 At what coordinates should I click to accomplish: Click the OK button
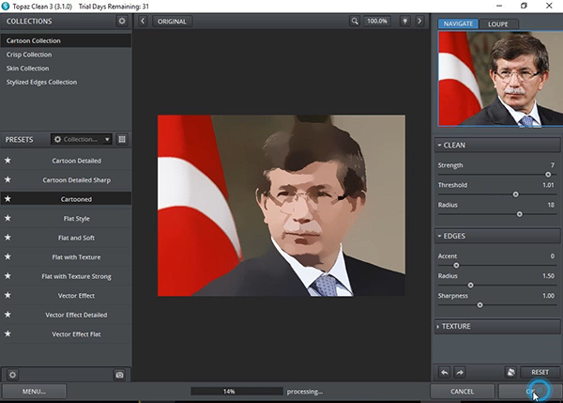(529, 391)
